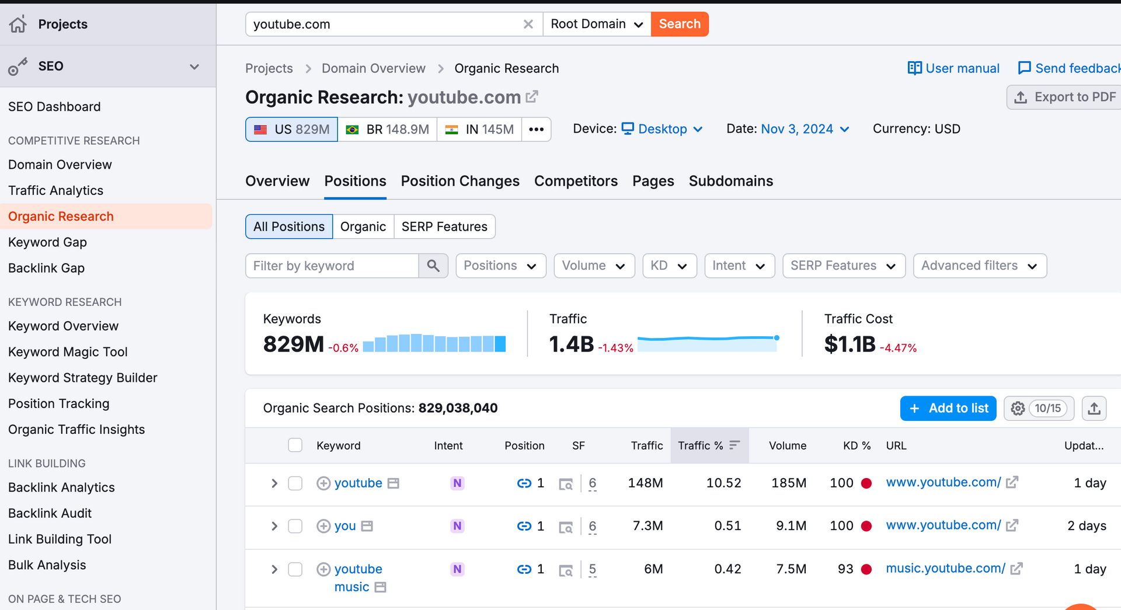This screenshot has height=610, width=1121.
Task: Collapse the SEO sidebar section
Action: click(194, 67)
